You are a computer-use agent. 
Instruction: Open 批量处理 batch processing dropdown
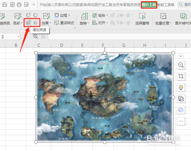pyautogui.click(x=163, y=19)
